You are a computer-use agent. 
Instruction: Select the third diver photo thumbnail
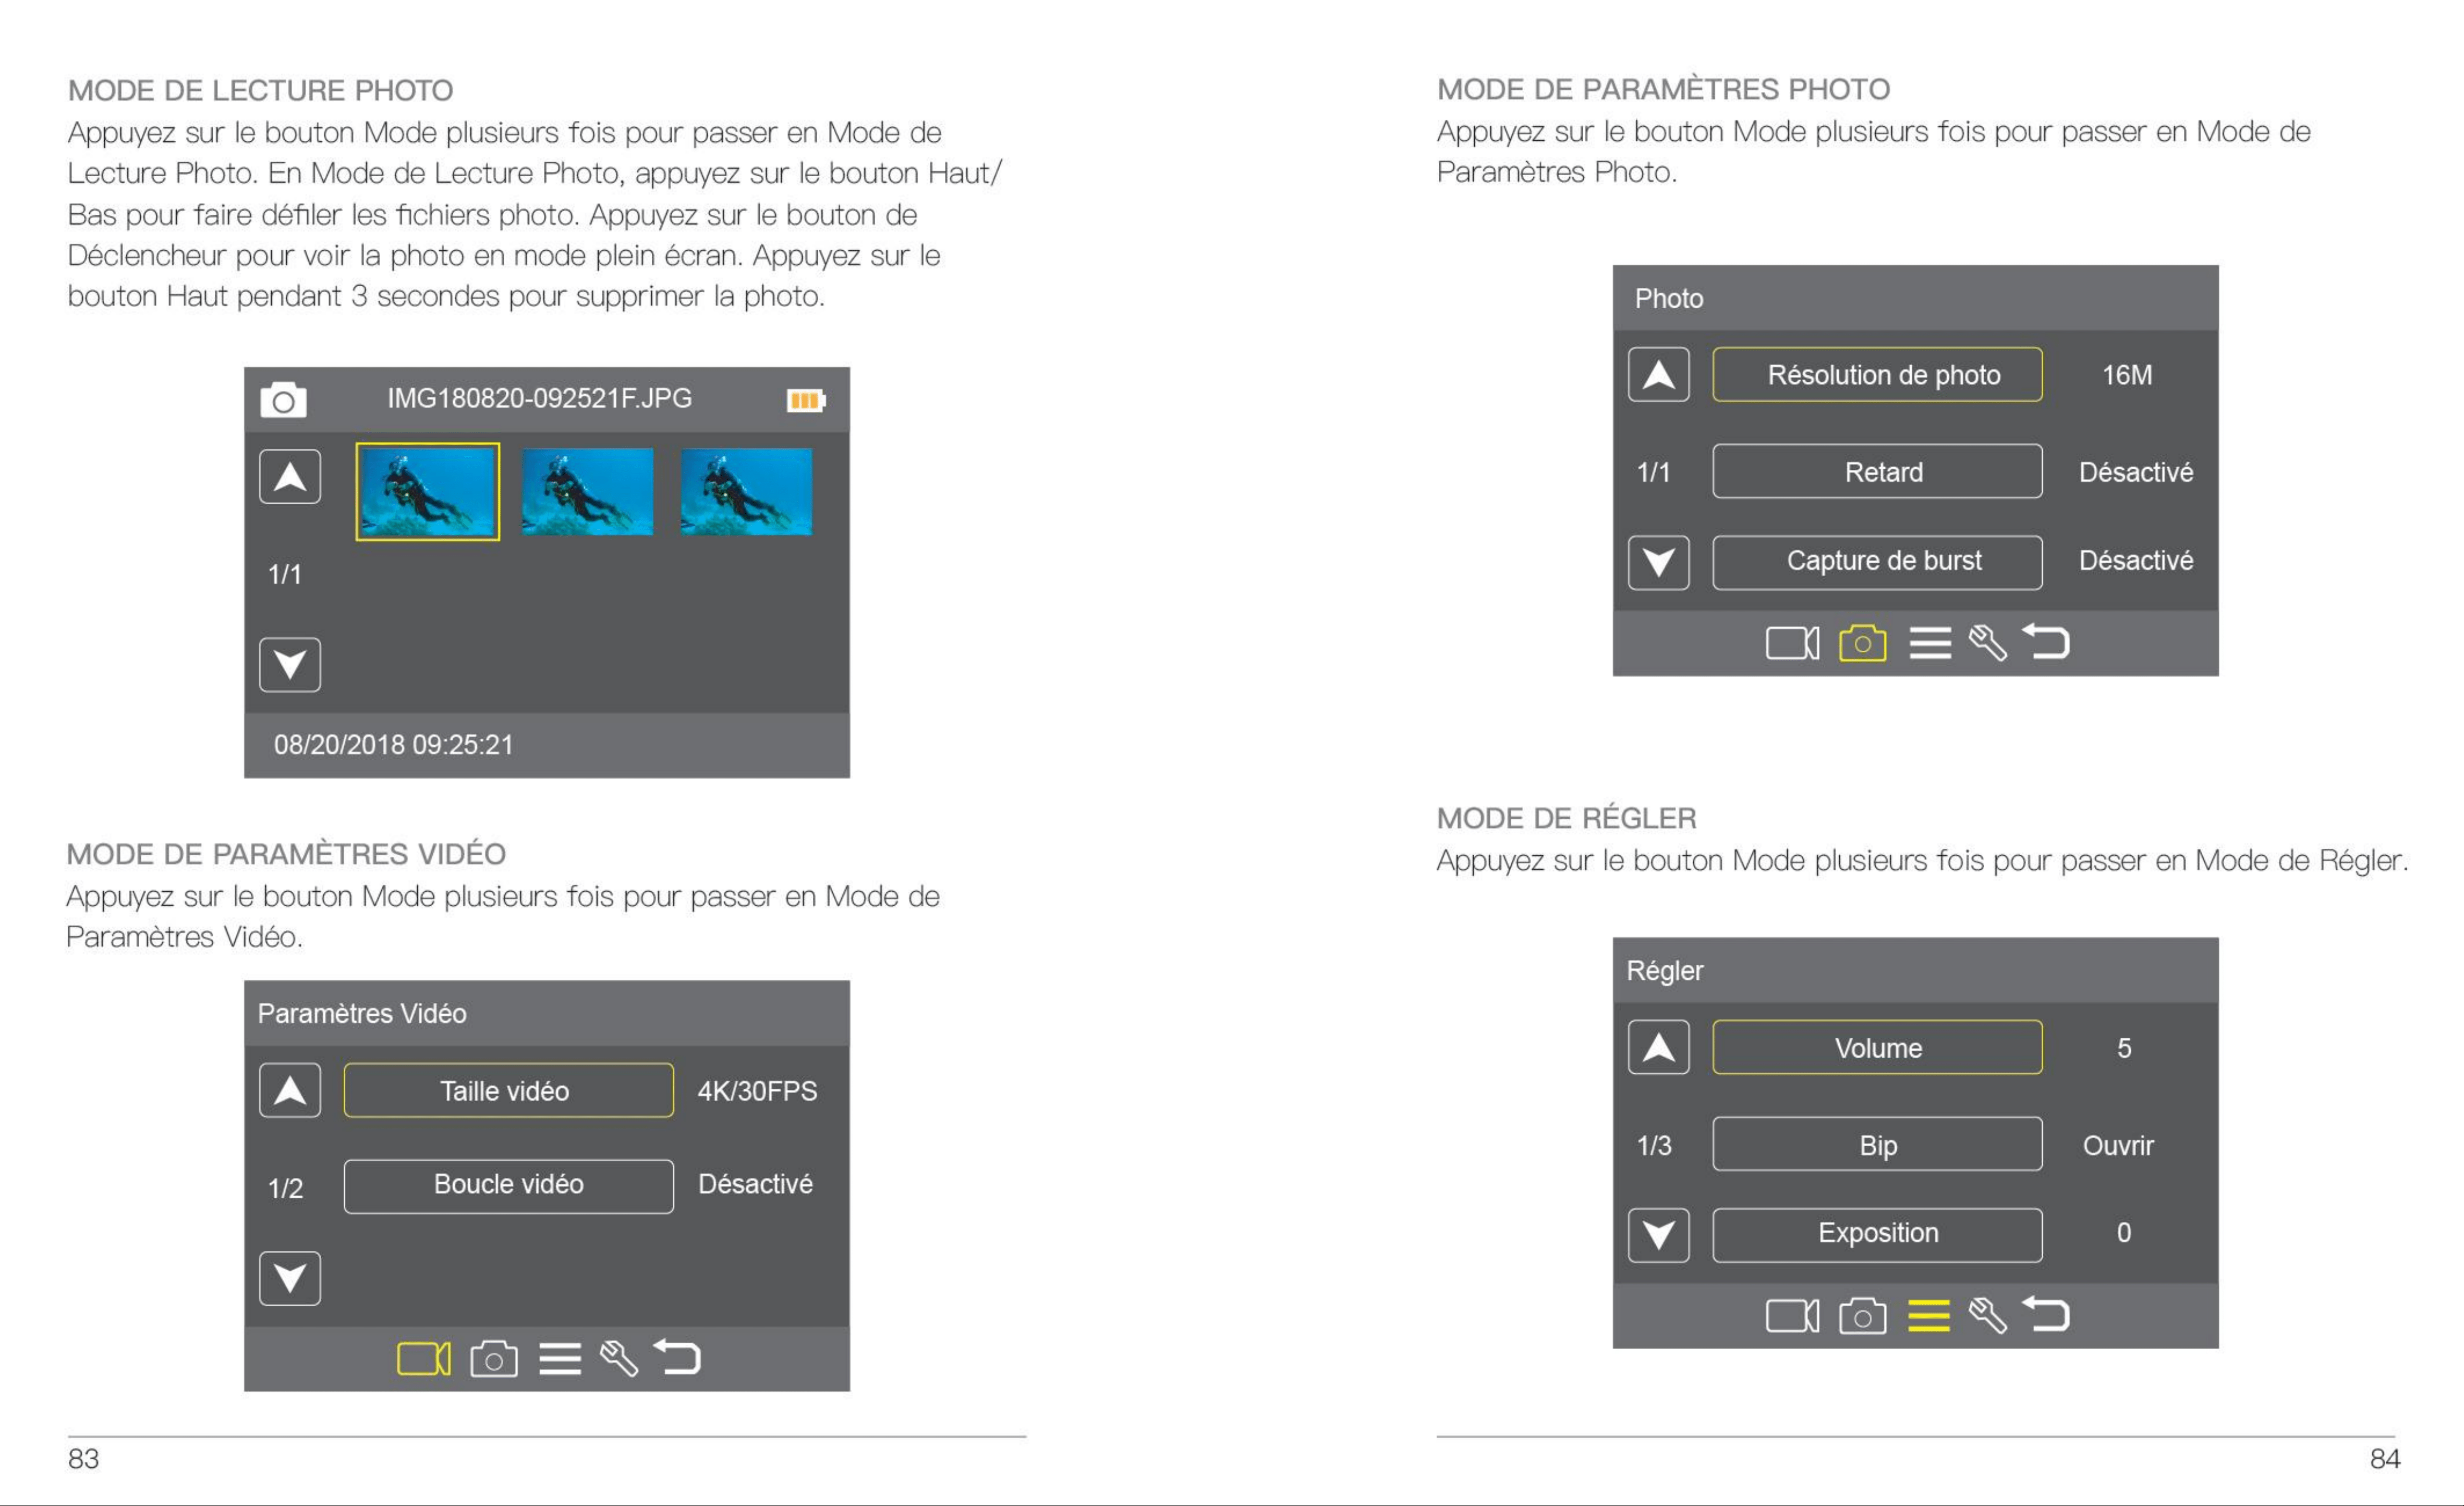click(x=747, y=492)
